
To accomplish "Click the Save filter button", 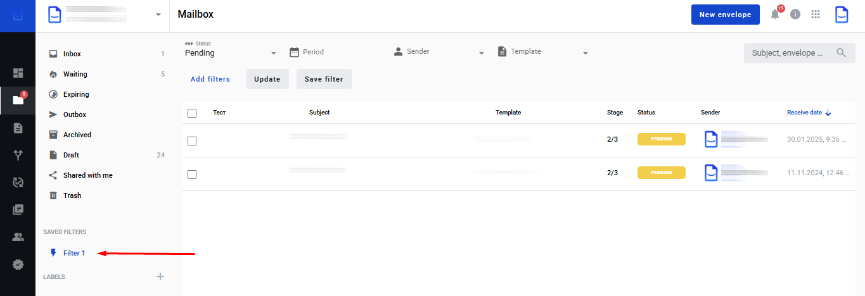I will 324,79.
